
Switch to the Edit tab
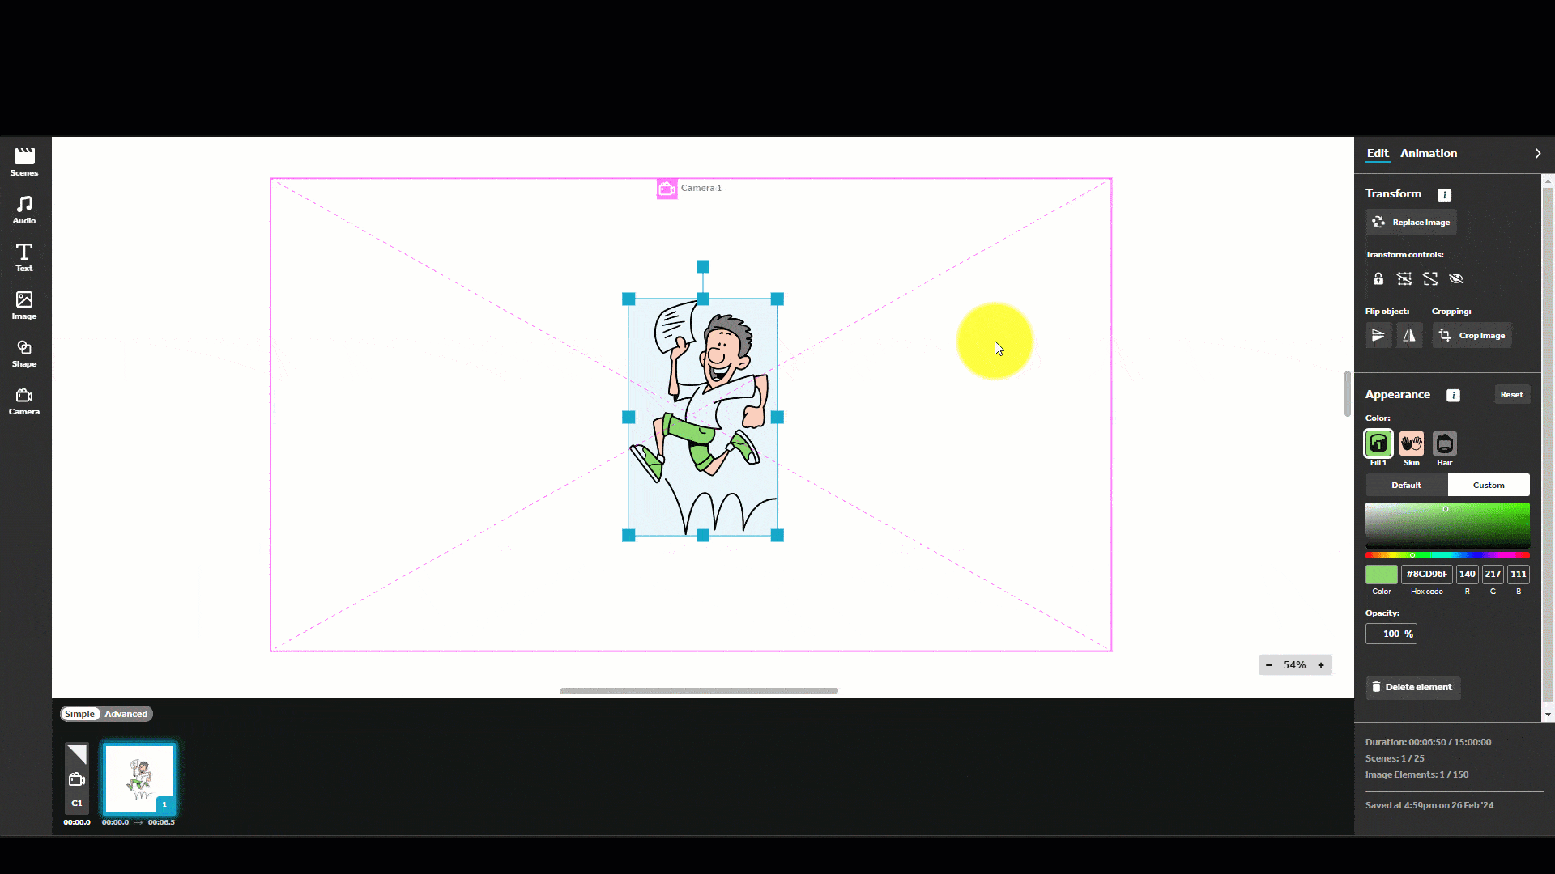pos(1377,153)
